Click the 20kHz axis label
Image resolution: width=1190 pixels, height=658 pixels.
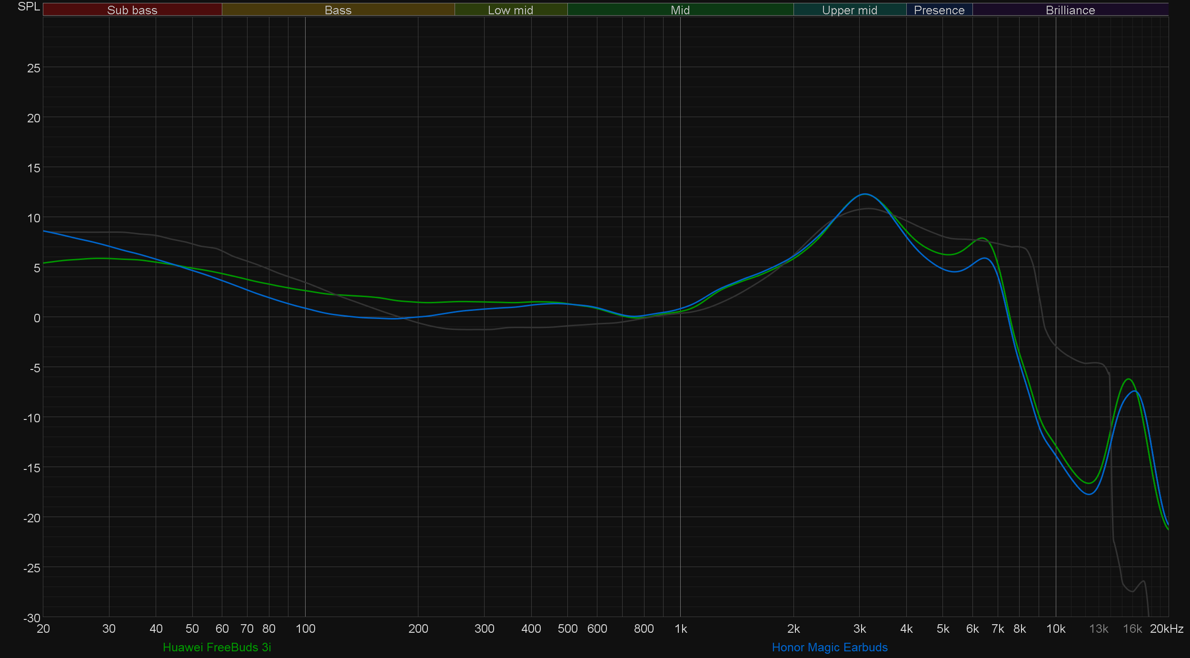(1166, 629)
